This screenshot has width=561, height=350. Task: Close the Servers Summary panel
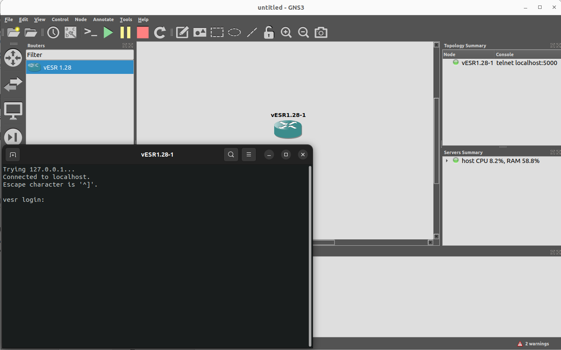click(558, 152)
